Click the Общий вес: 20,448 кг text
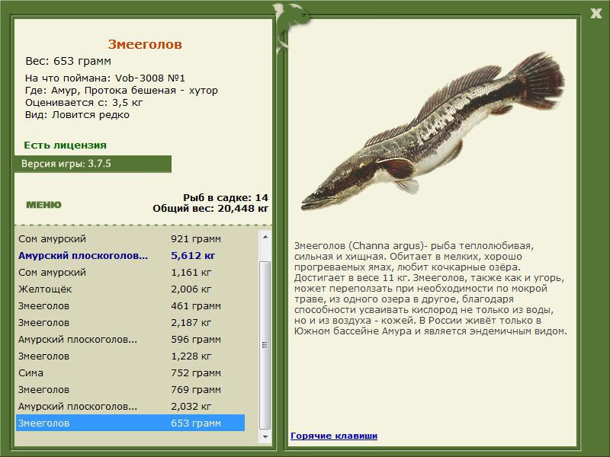Viewport: 610px width, 457px height. (x=210, y=208)
